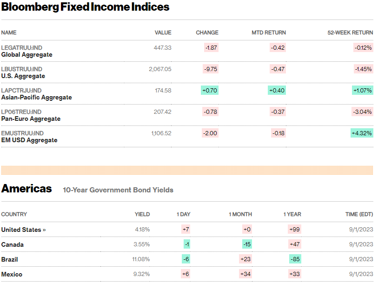
Task: Click the Canada -15 one-month change
Action: click(x=247, y=244)
